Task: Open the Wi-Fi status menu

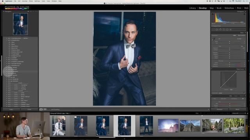Action: tap(233, 1)
